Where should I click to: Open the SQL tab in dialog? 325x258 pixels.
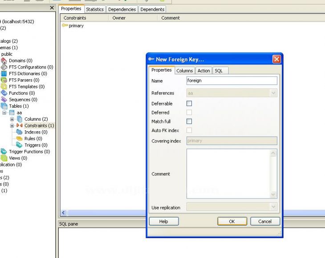pyautogui.click(x=220, y=71)
